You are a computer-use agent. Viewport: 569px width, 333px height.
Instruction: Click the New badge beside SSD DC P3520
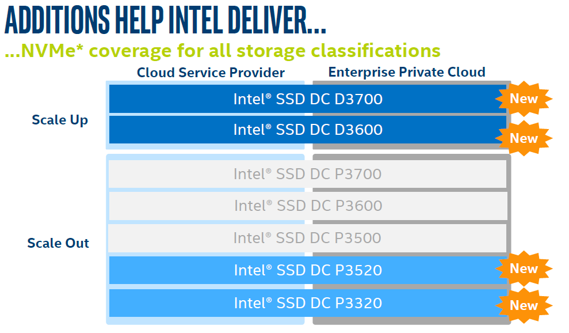tap(524, 269)
